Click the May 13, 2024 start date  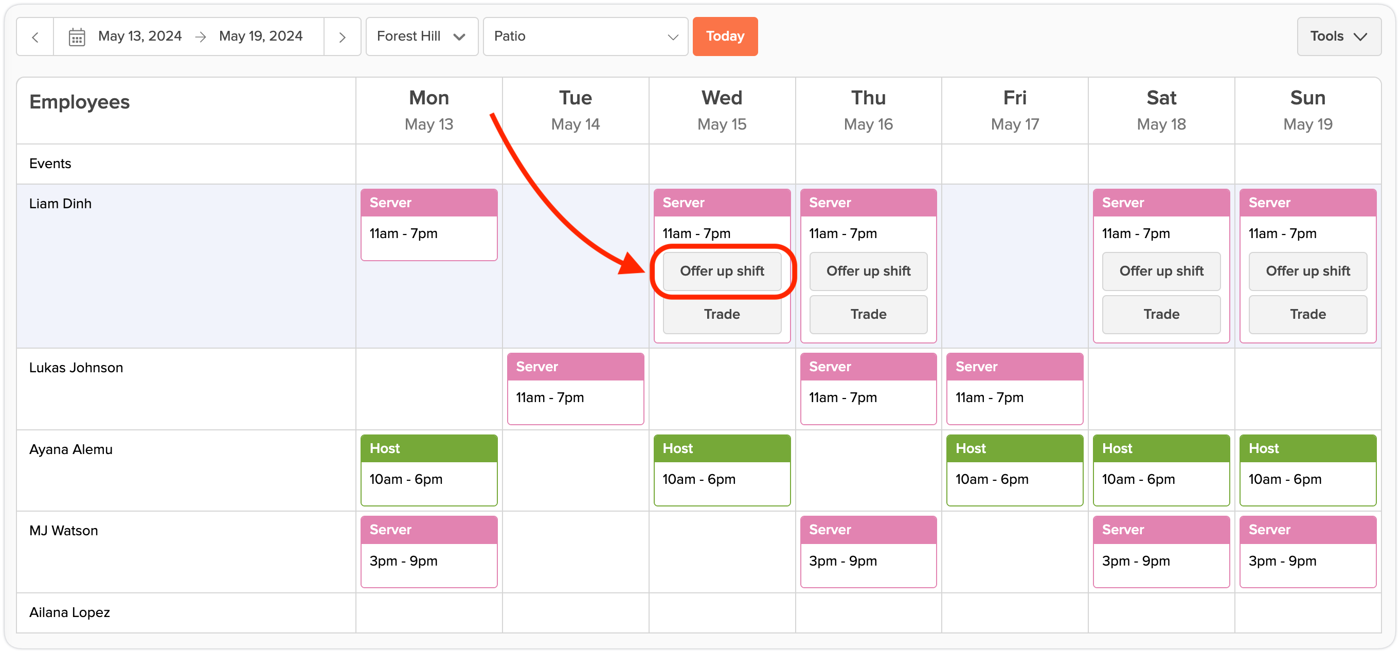140,37
